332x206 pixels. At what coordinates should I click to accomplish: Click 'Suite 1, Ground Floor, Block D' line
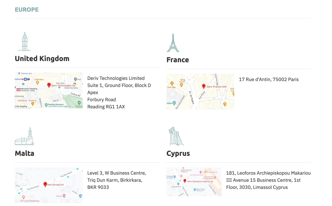pyautogui.click(x=119, y=85)
